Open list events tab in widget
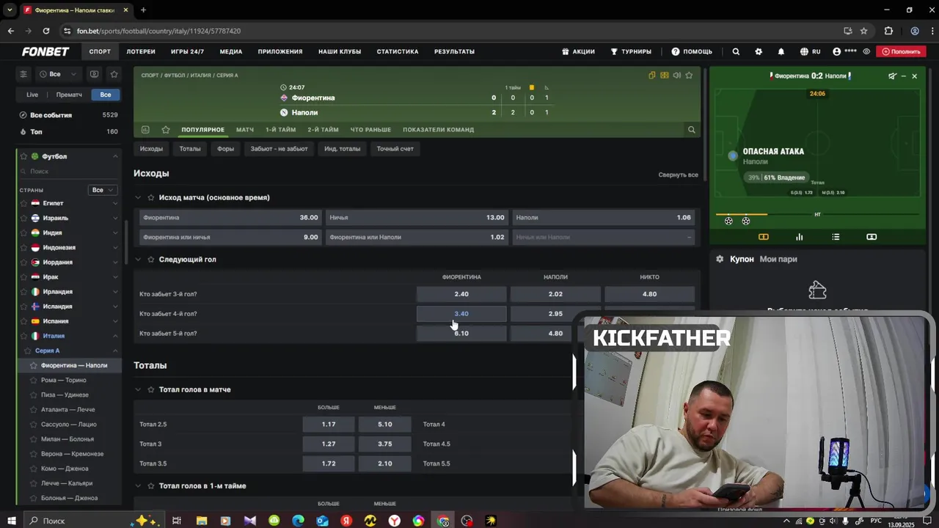 pyautogui.click(x=836, y=237)
